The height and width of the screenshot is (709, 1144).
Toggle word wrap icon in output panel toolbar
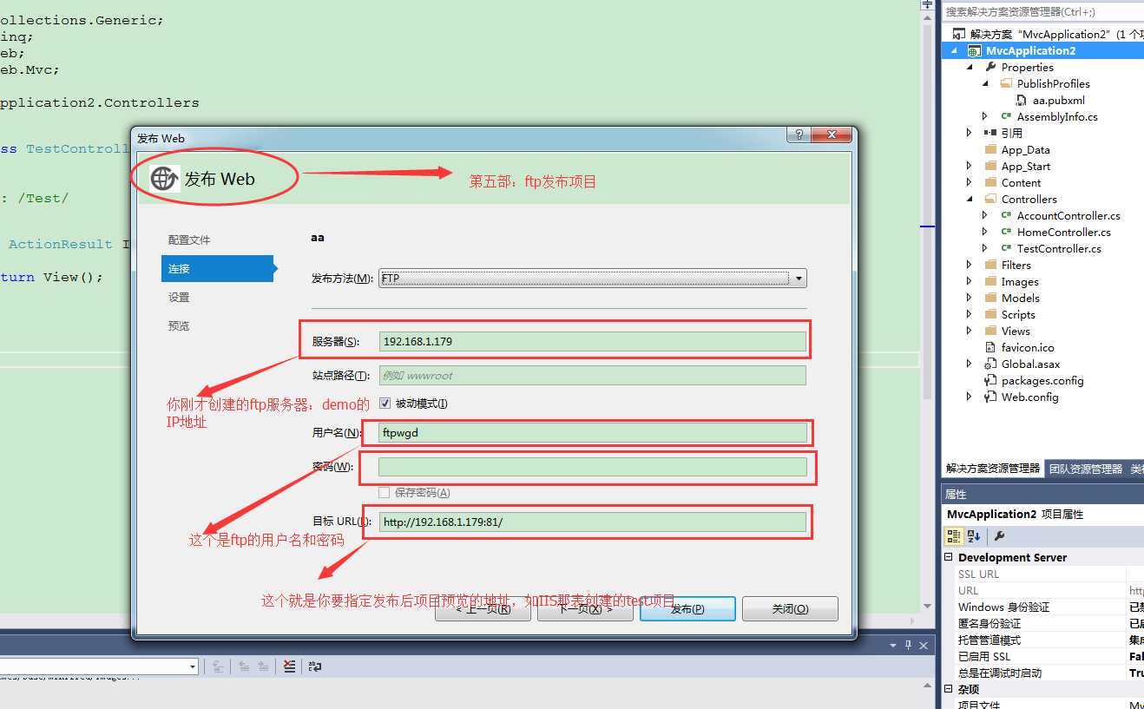(x=315, y=666)
